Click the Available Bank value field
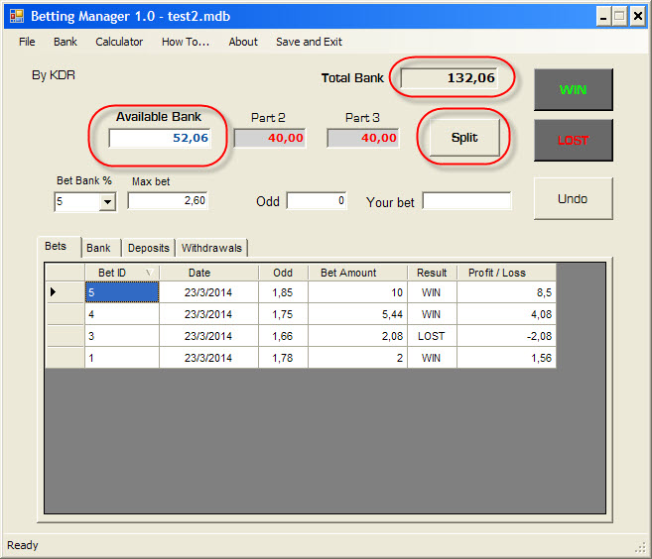The width and height of the screenshot is (652, 559). pyautogui.click(x=160, y=138)
